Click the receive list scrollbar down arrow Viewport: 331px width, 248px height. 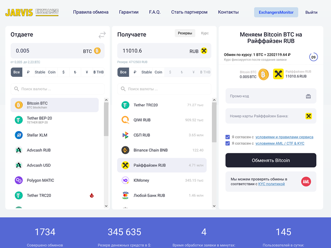tap(214, 206)
